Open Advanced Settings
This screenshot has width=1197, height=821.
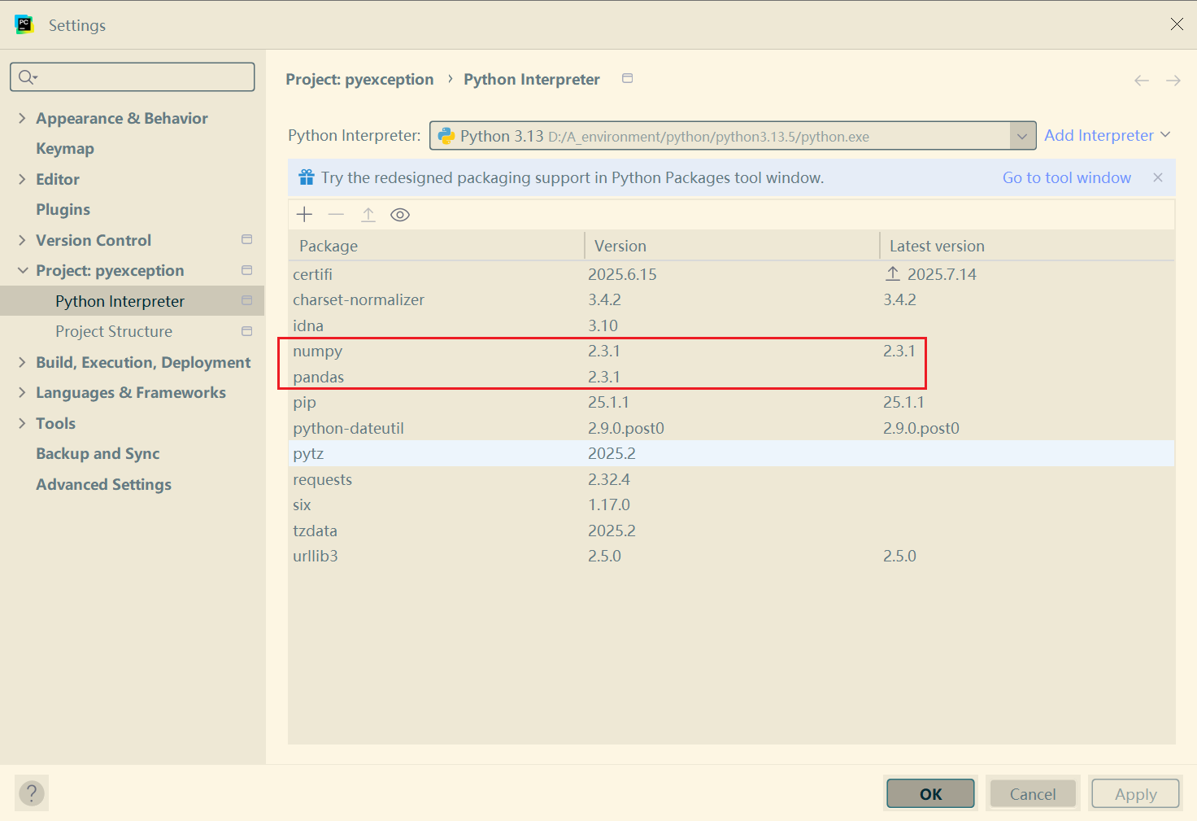point(103,484)
